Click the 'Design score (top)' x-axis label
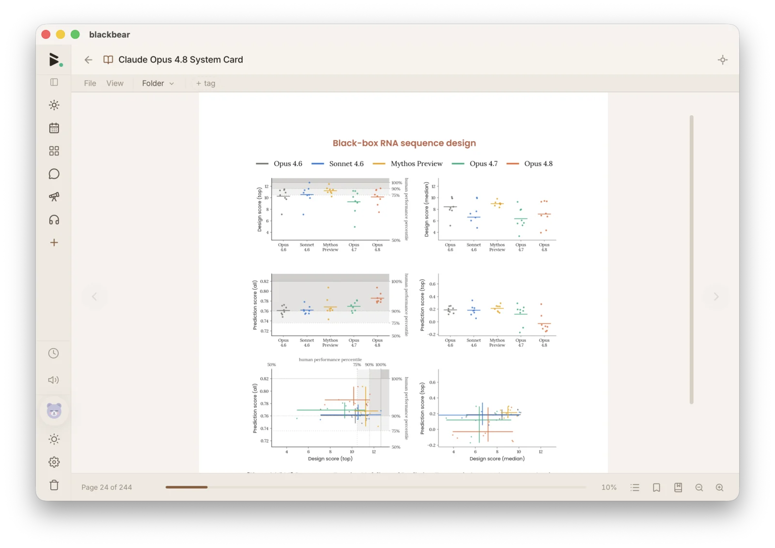This screenshot has height=548, width=775. point(330,458)
